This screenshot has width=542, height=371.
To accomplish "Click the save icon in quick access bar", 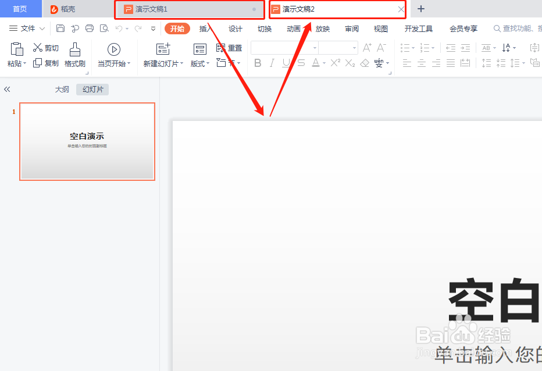I will click(60, 28).
